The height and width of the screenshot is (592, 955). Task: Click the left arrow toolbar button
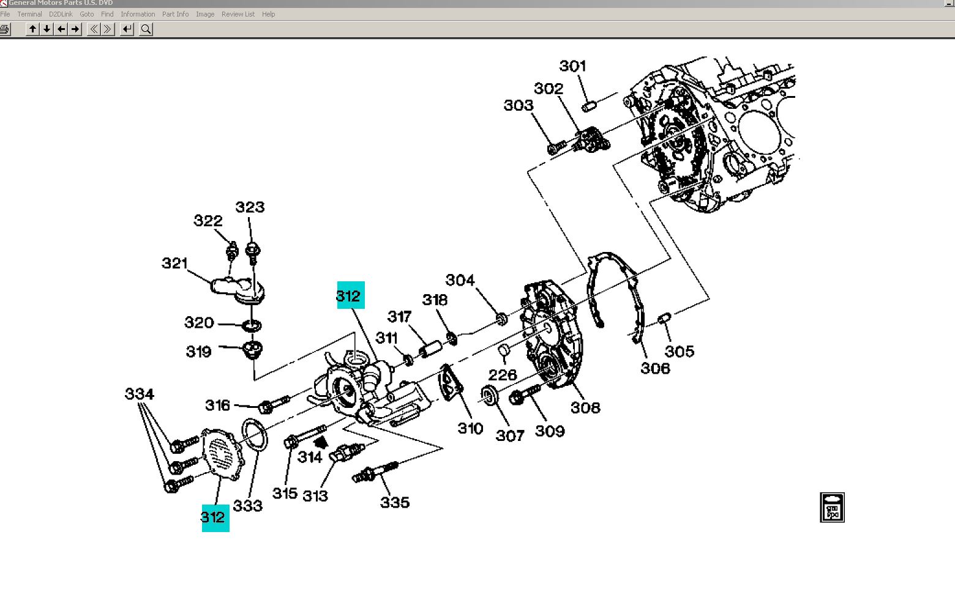click(61, 29)
